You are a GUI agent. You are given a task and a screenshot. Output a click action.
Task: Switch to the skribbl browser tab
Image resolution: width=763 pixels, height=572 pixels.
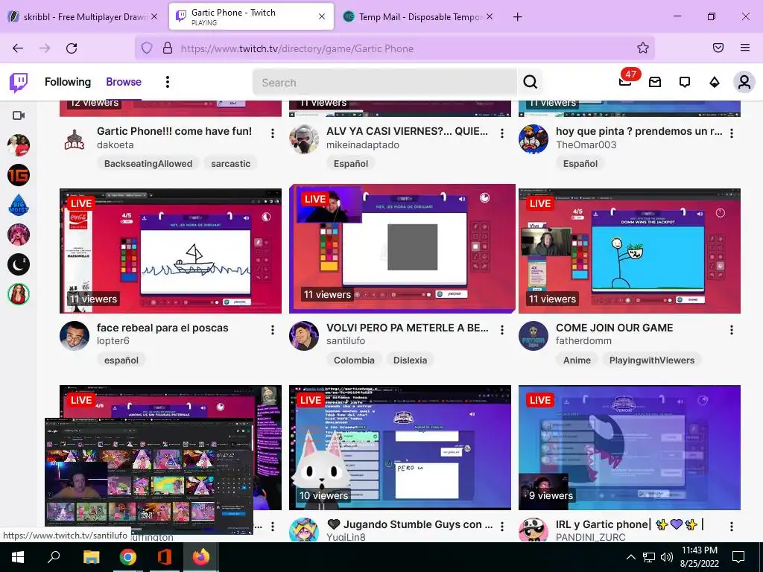click(x=83, y=16)
